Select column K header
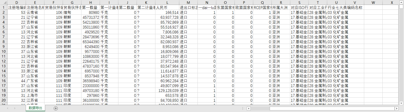This screenshot has height=112, width=404. tap(146, 3)
